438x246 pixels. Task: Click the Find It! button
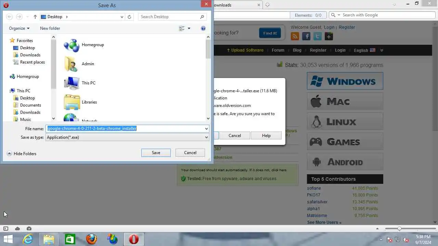270,33
